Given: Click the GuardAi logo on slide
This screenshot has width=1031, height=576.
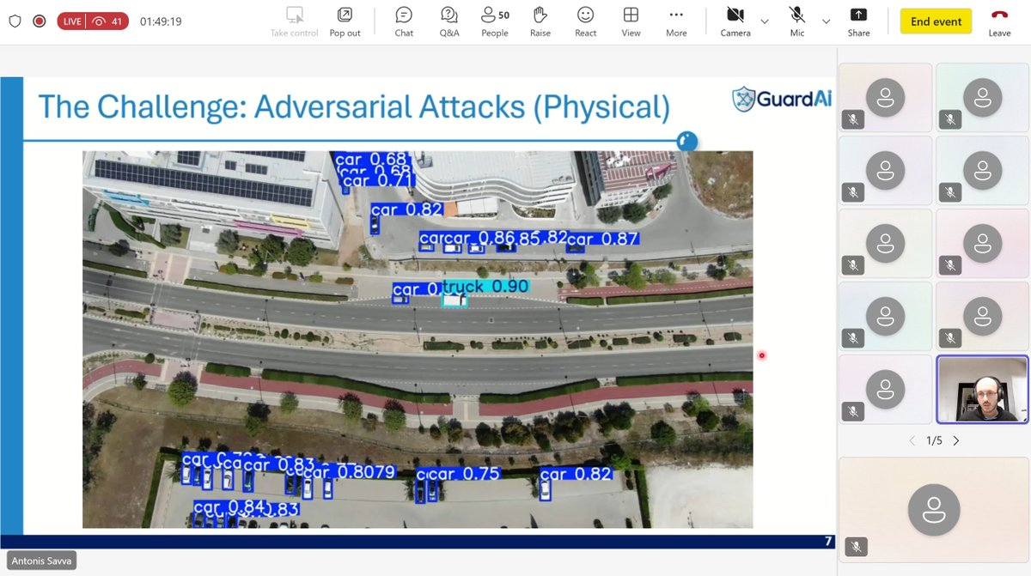Looking at the screenshot, I should (782, 100).
